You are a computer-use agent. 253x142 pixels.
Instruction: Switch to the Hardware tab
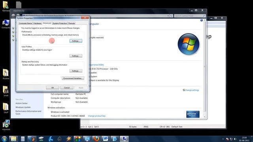coord(38,23)
